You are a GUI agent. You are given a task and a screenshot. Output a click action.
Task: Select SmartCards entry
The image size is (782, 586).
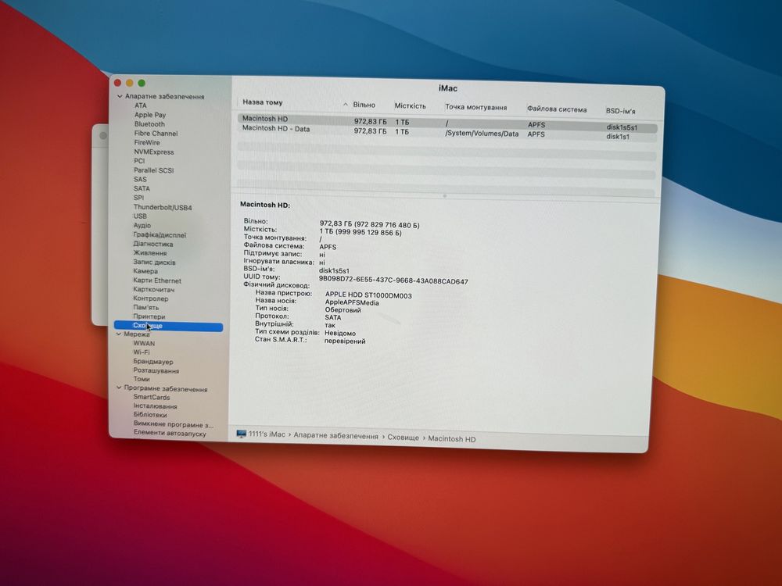coord(152,397)
